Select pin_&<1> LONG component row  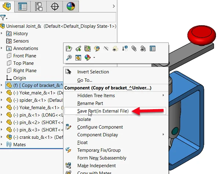pos(34,115)
